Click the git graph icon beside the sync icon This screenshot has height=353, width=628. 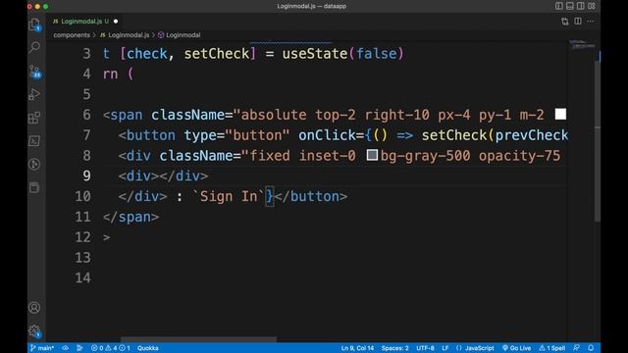click(79, 348)
